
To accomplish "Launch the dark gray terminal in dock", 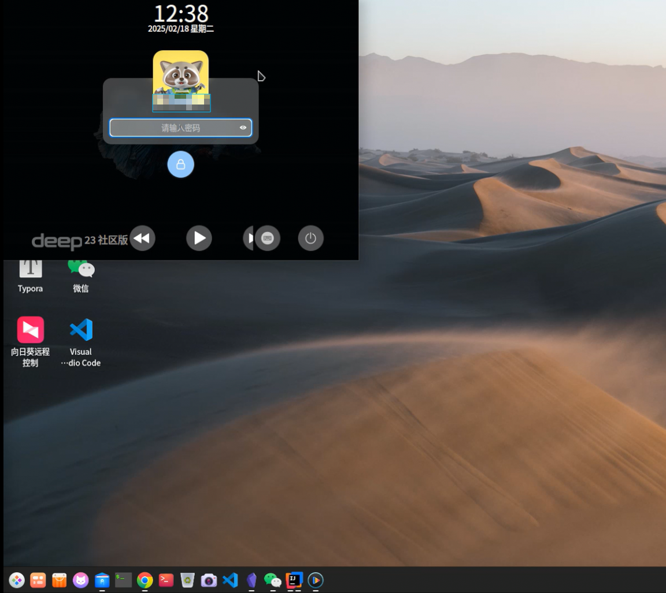I will pos(123,580).
